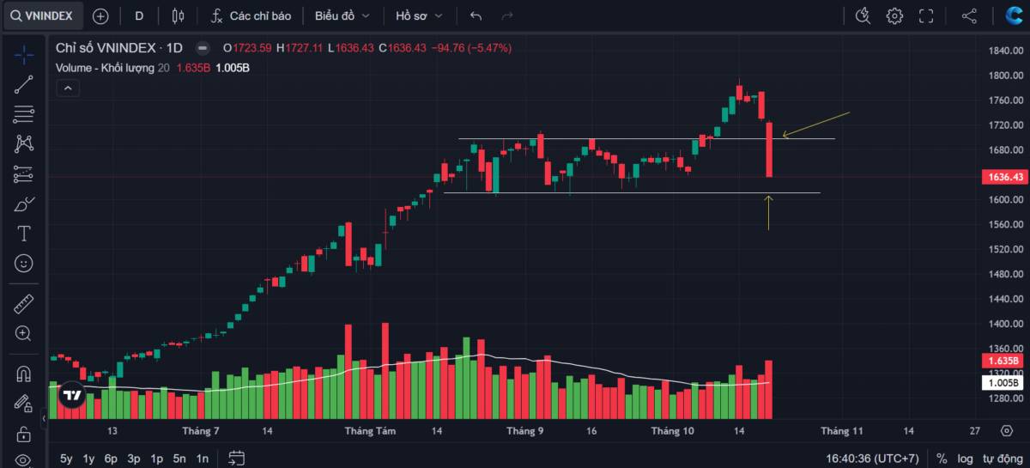The width and height of the screenshot is (1030, 468).
Task: Set range to 5y
Action: coord(66,459)
